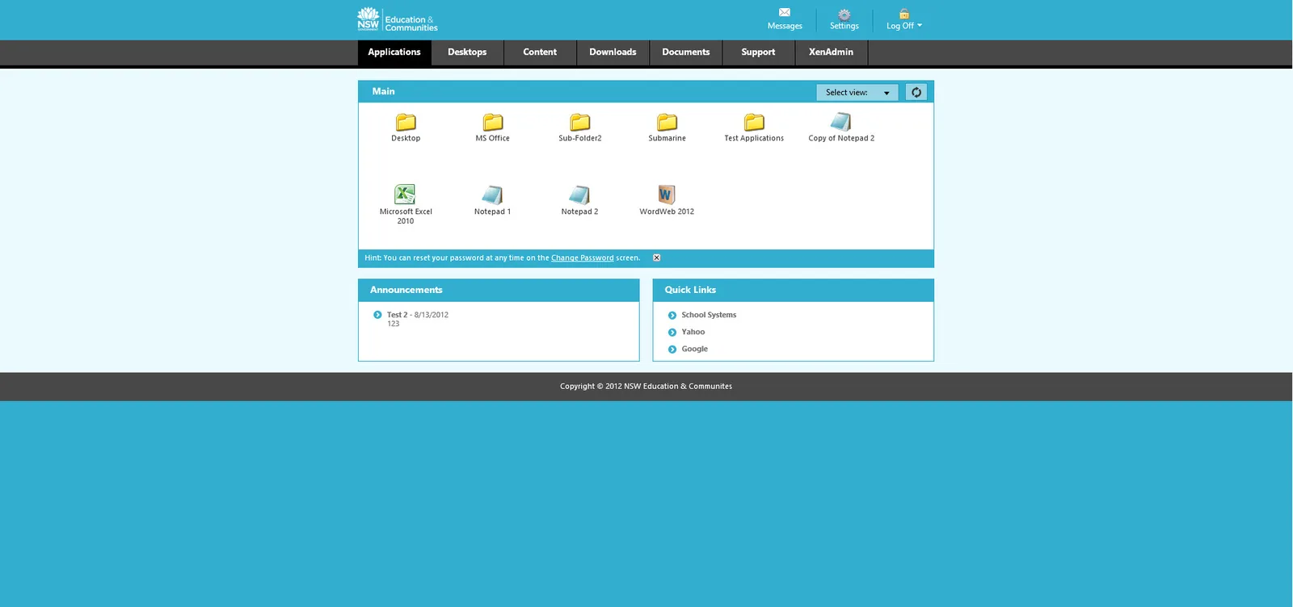Image resolution: width=1293 pixels, height=607 pixels.
Task: Switch to the Desktops tab
Action: [467, 52]
